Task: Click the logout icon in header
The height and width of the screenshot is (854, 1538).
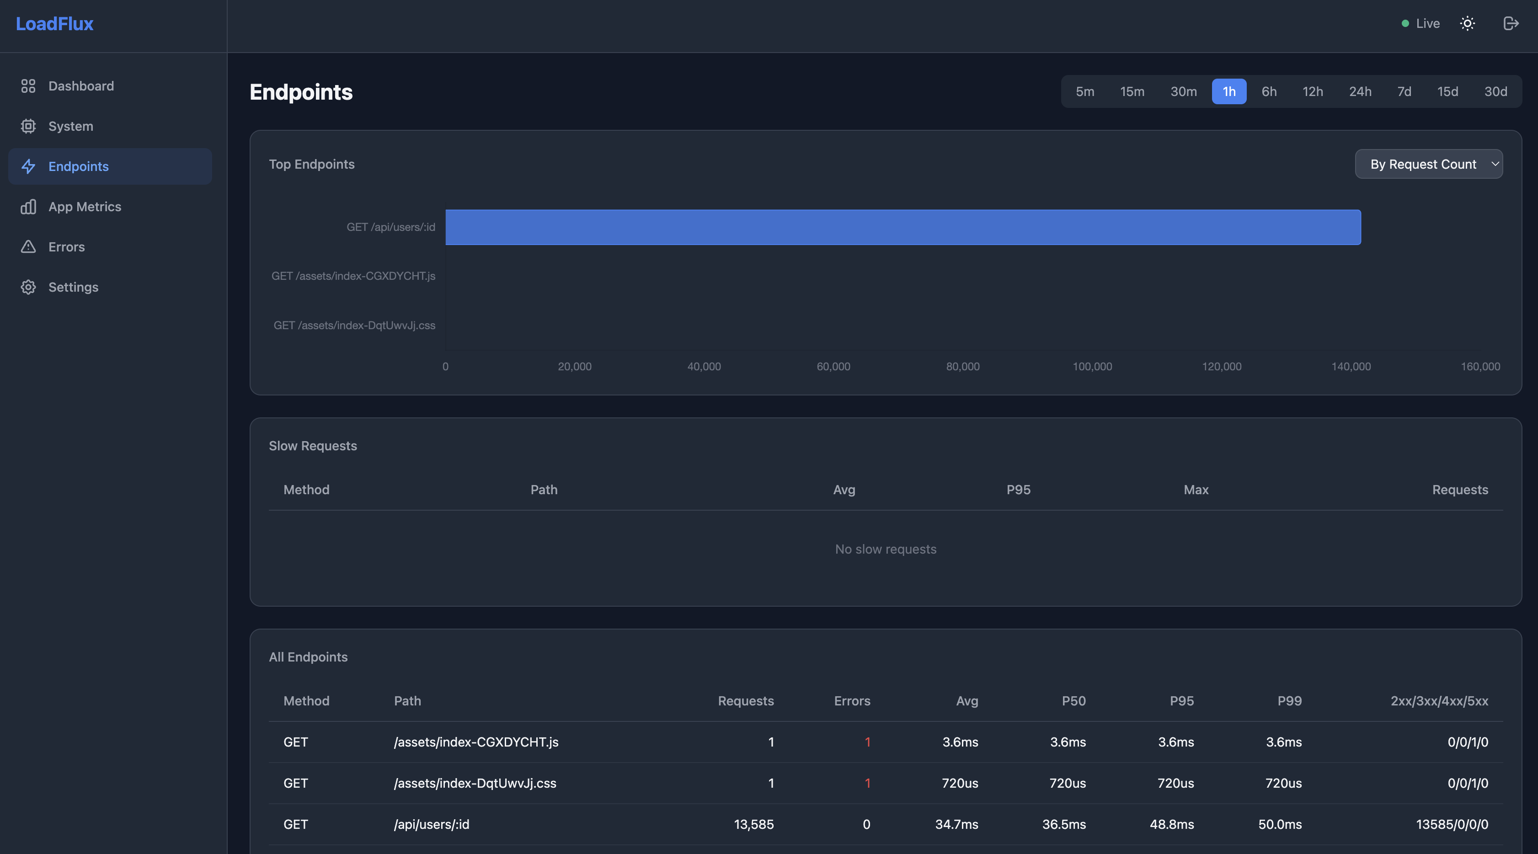Action: pos(1511,23)
